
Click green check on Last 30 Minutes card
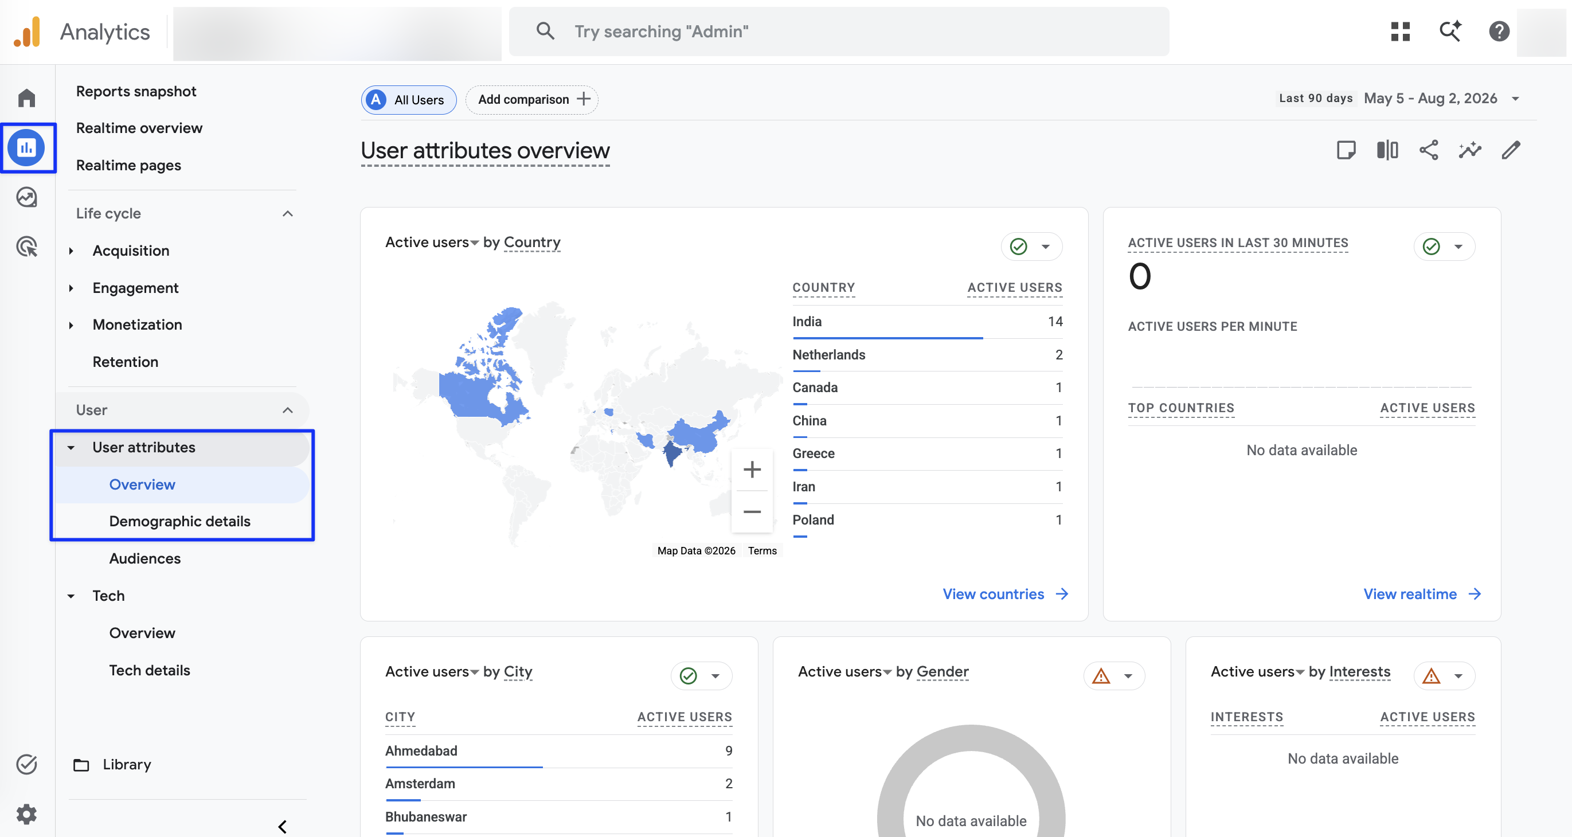(1431, 247)
